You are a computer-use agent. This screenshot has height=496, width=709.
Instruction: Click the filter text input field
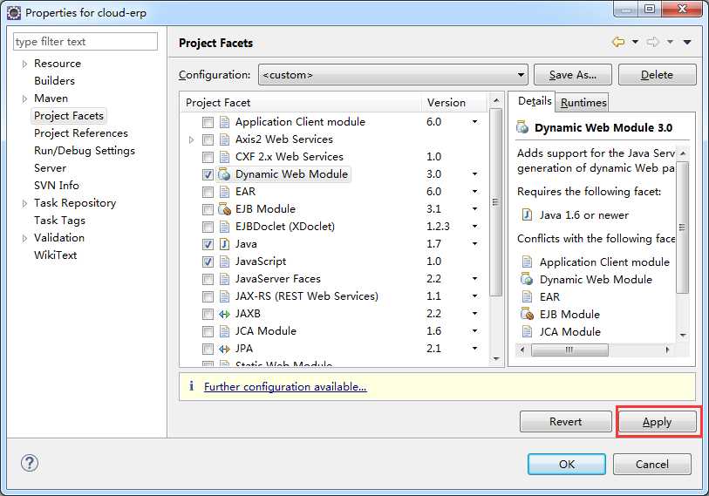coord(85,42)
